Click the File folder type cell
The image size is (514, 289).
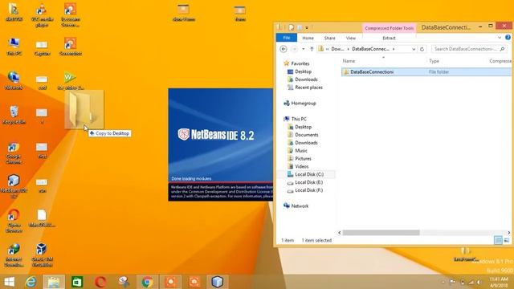(439, 71)
